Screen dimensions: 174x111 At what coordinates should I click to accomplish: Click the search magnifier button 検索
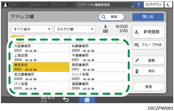(111, 17)
